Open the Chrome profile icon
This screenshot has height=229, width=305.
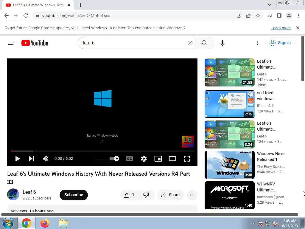(x=289, y=16)
